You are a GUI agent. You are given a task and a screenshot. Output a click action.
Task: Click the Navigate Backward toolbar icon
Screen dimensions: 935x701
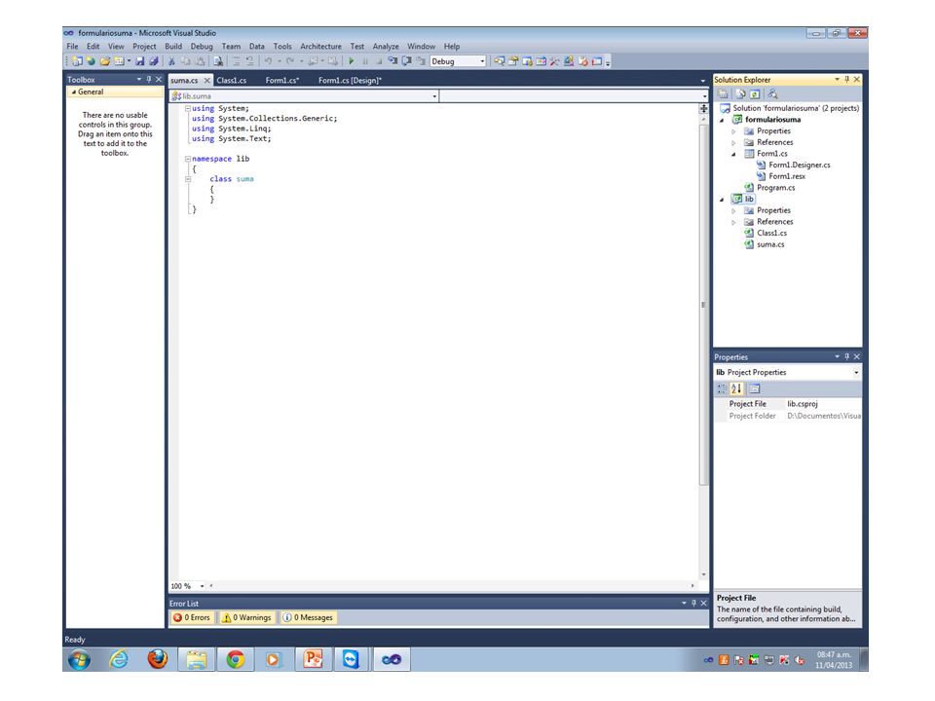(315, 61)
